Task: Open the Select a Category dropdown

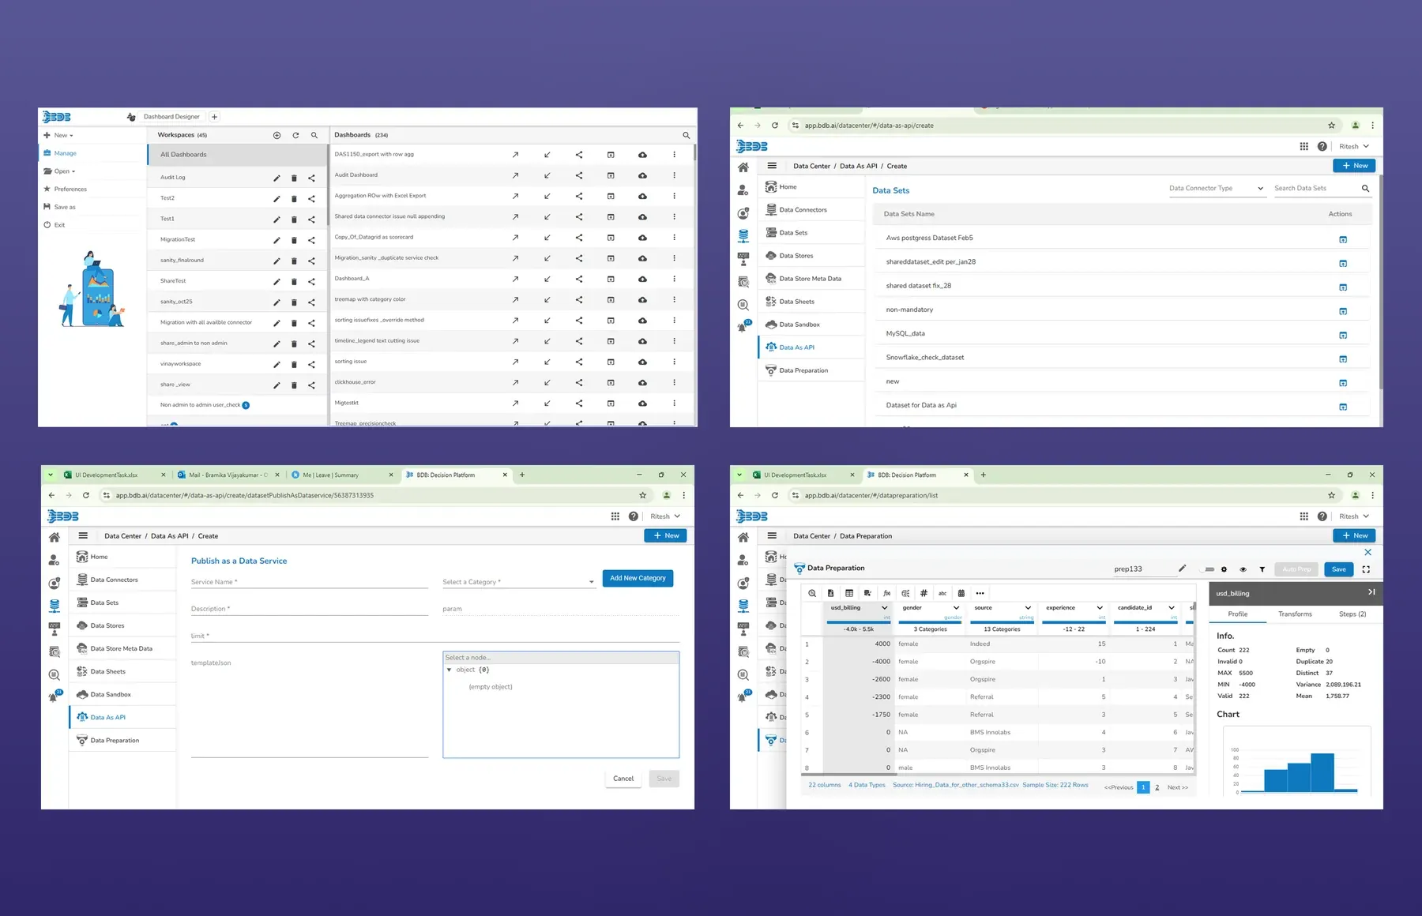Action: [x=518, y=582]
